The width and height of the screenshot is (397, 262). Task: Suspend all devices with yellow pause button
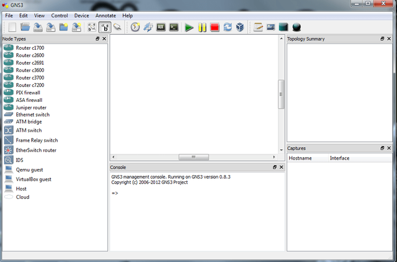(202, 27)
